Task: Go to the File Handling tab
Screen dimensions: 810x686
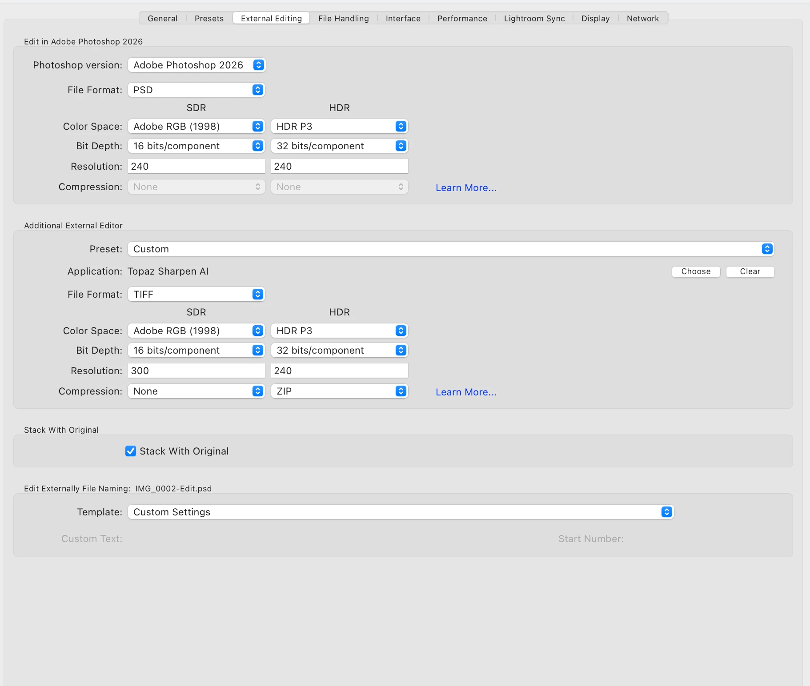Action: pos(343,18)
